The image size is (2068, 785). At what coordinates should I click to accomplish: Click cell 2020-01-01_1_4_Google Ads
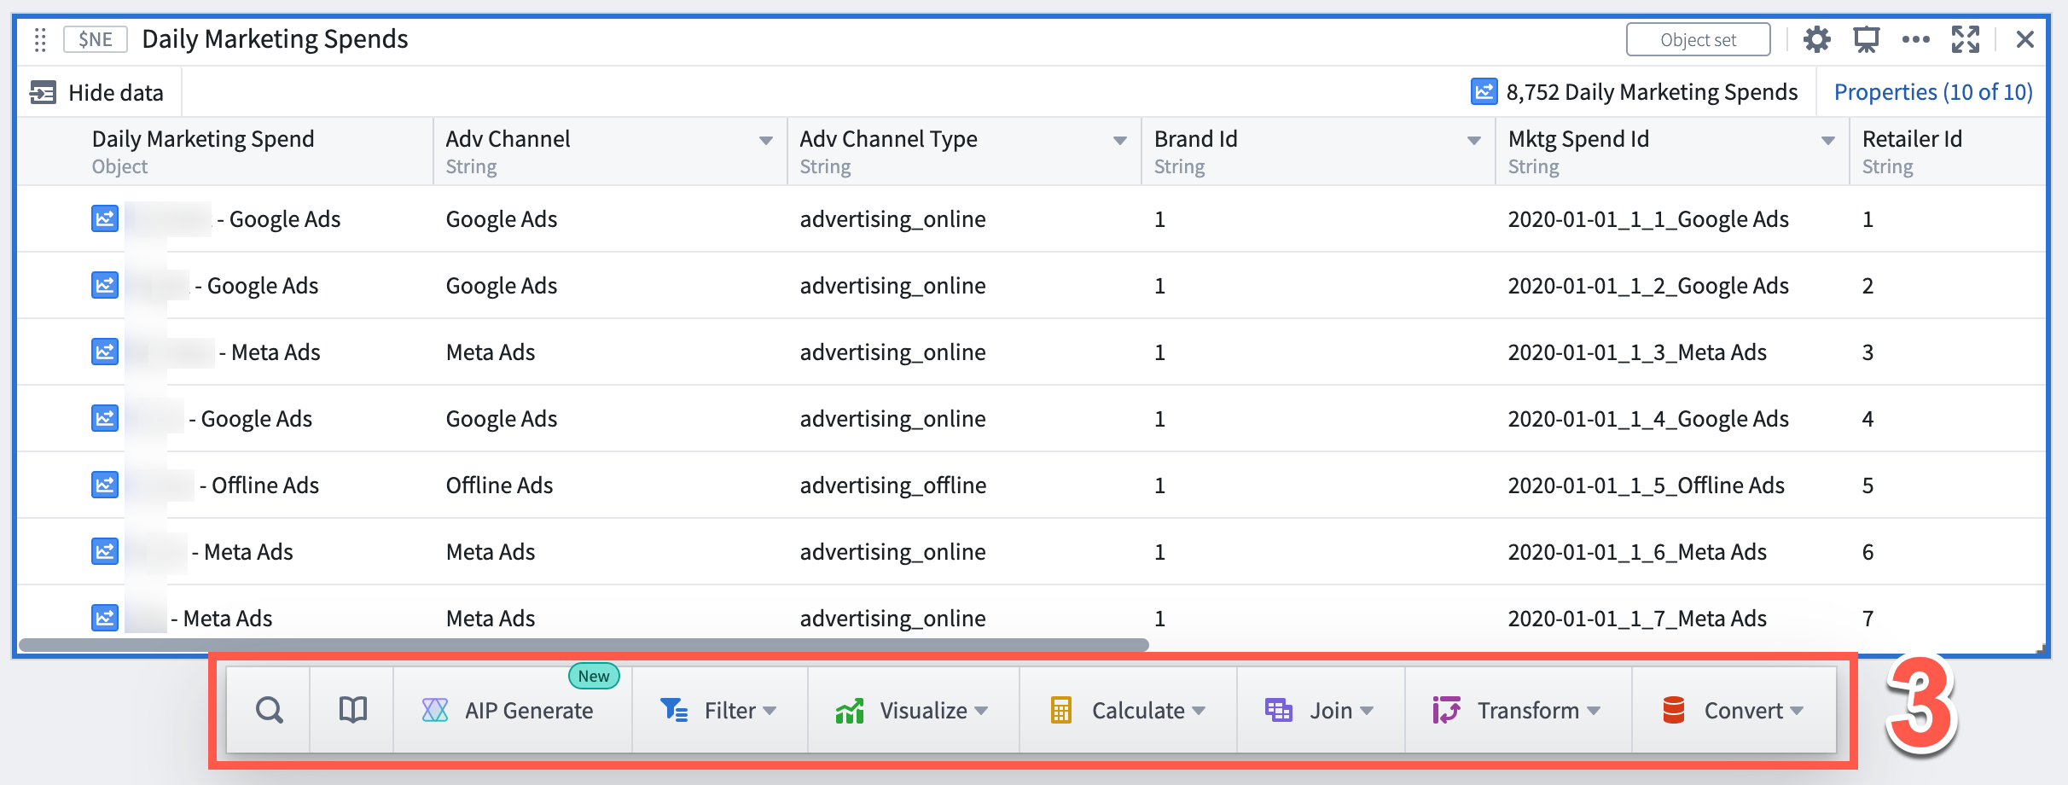pos(1648,419)
